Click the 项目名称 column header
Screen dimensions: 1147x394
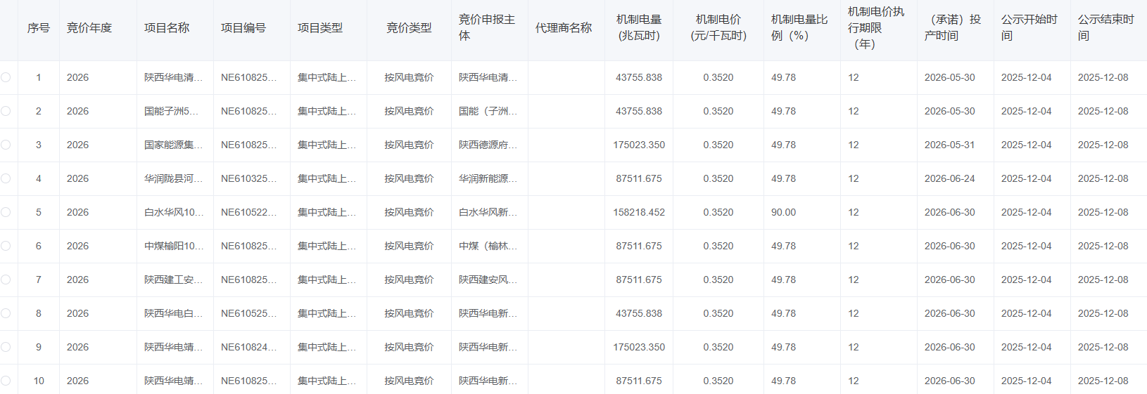(167, 28)
